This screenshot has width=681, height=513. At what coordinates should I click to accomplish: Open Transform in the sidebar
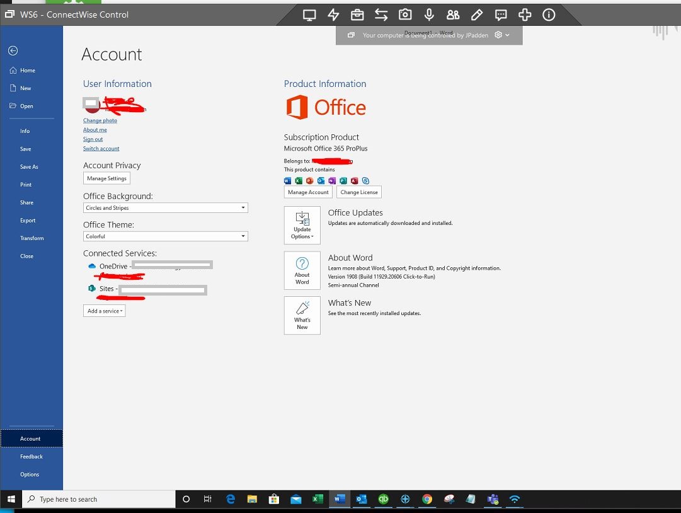click(31, 238)
